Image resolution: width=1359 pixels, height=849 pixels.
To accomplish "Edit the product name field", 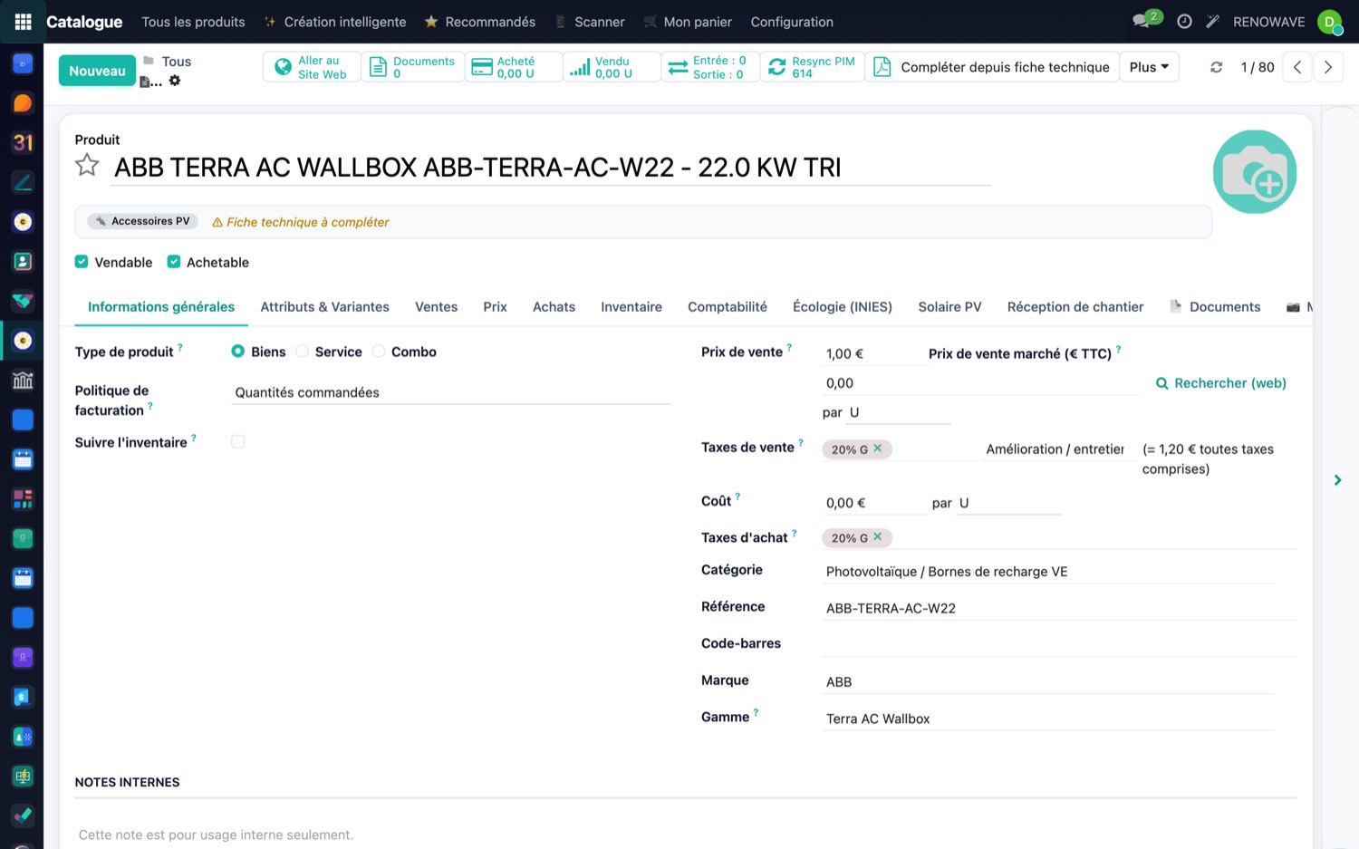I will [551, 168].
